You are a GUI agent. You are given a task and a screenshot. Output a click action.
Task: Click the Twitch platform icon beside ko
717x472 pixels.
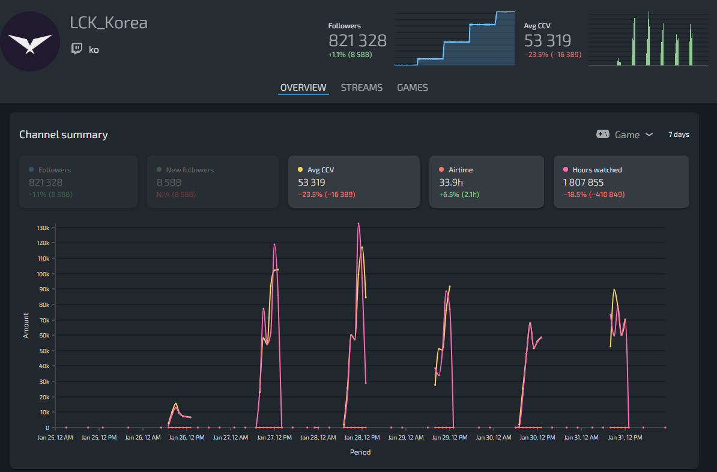pyautogui.click(x=77, y=49)
